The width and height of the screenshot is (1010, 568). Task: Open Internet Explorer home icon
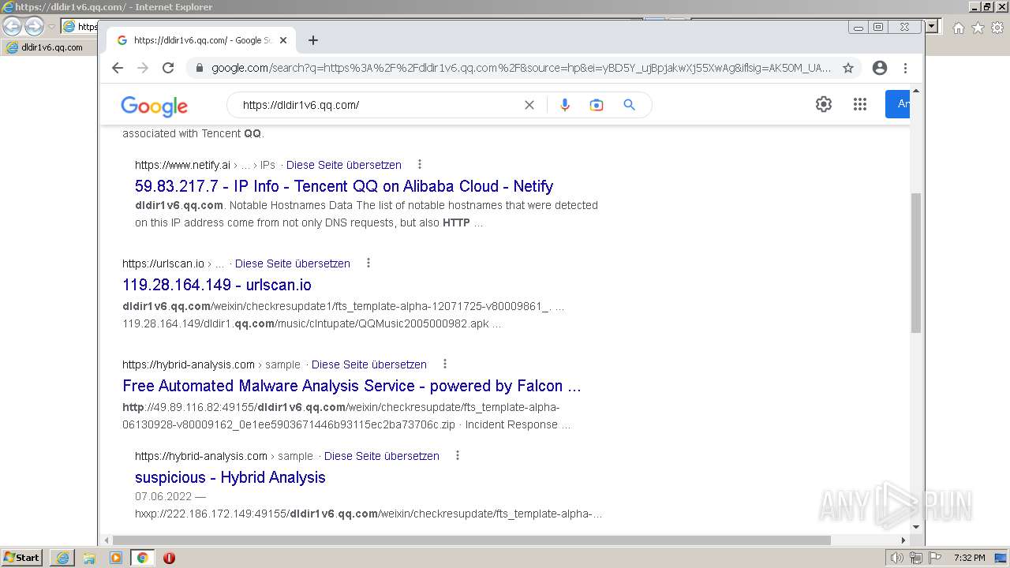pos(958,28)
